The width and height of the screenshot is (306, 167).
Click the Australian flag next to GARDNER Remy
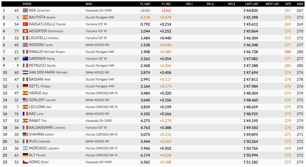25,59
